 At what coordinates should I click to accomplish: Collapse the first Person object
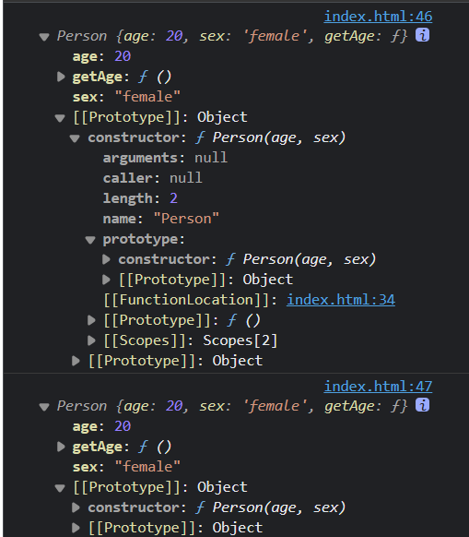coord(44,36)
